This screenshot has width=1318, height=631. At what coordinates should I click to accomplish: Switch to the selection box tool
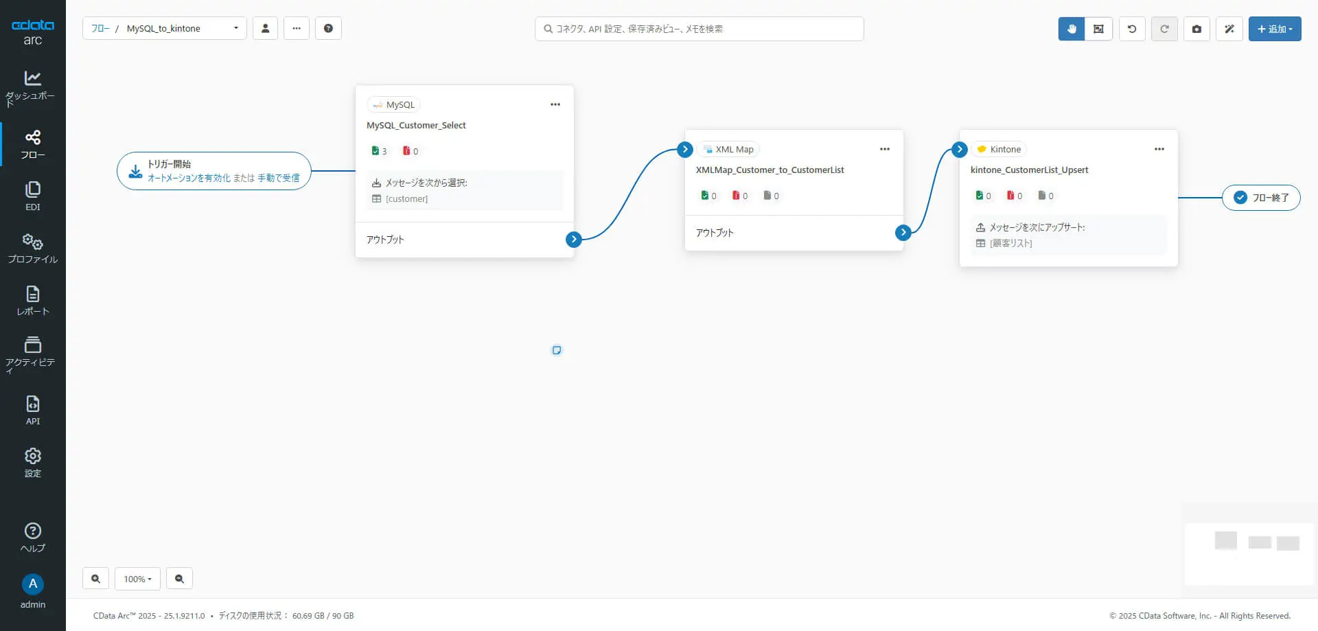1098,29
